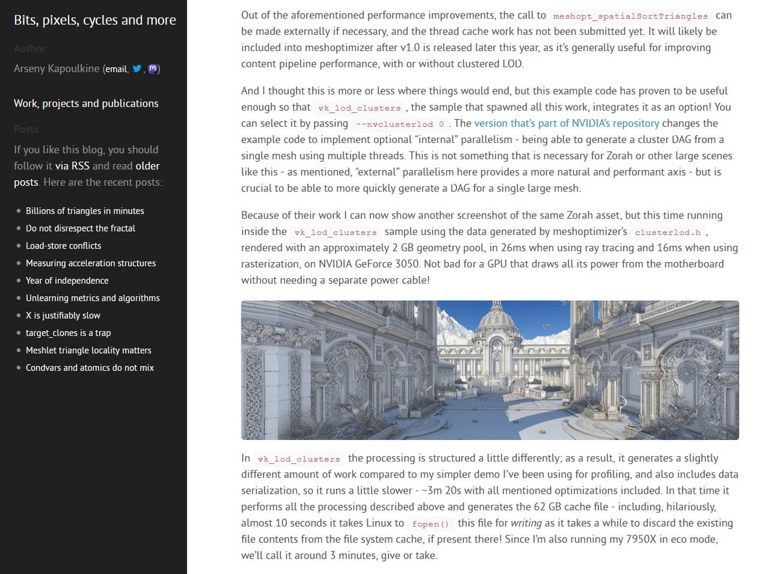
Task: Open 'Condvars and atomics do not mix' post
Action: [x=90, y=368]
